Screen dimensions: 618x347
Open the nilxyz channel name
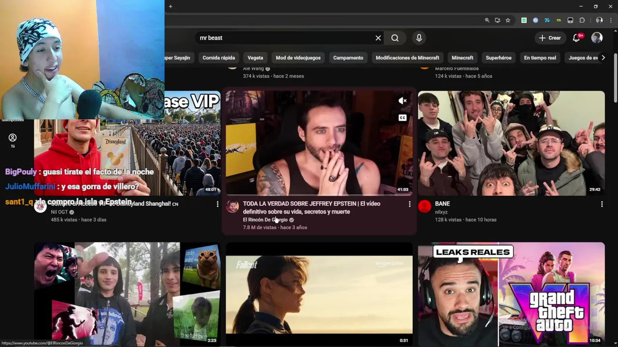click(x=441, y=212)
